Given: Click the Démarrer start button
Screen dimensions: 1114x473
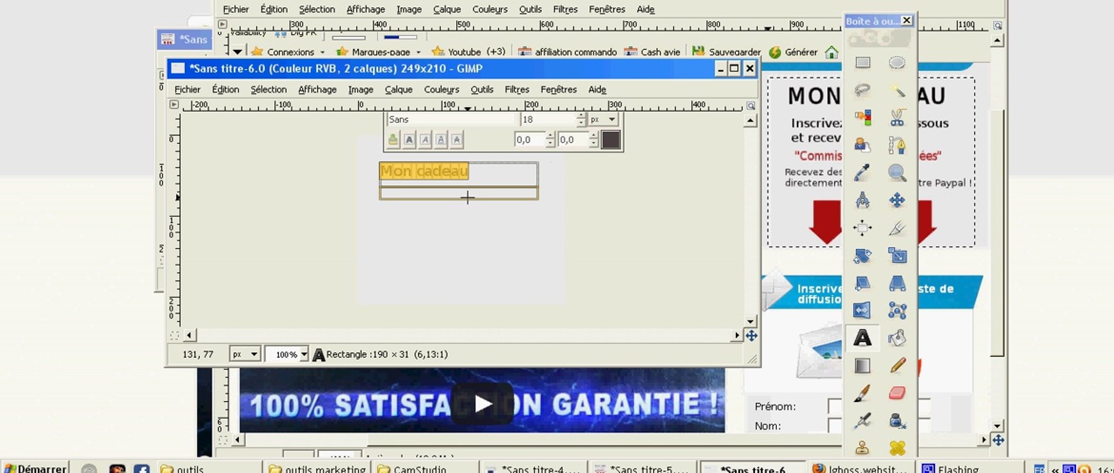Looking at the screenshot, I should click(x=35, y=468).
